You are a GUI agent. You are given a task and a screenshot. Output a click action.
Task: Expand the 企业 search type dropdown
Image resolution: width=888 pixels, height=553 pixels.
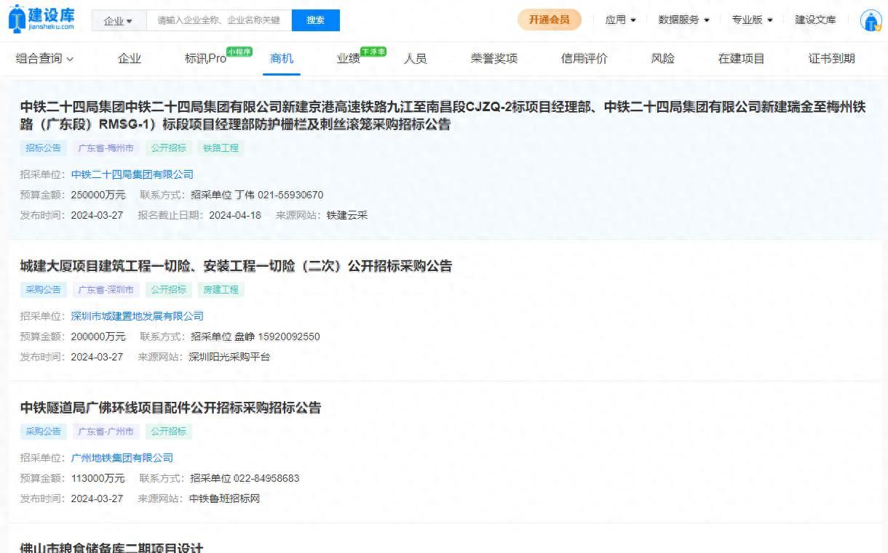click(x=118, y=20)
